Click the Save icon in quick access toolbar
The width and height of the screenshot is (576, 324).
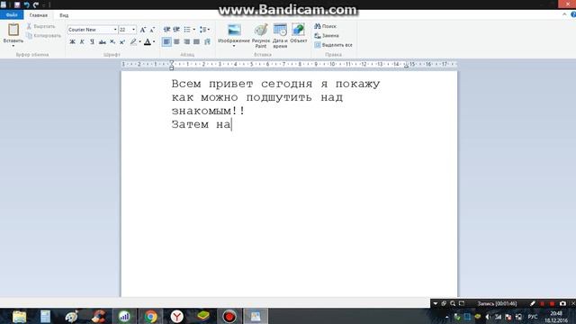[x=17, y=4]
